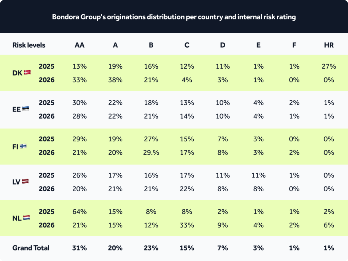
Task: Click the Finland flag icon
Action: [x=23, y=146]
